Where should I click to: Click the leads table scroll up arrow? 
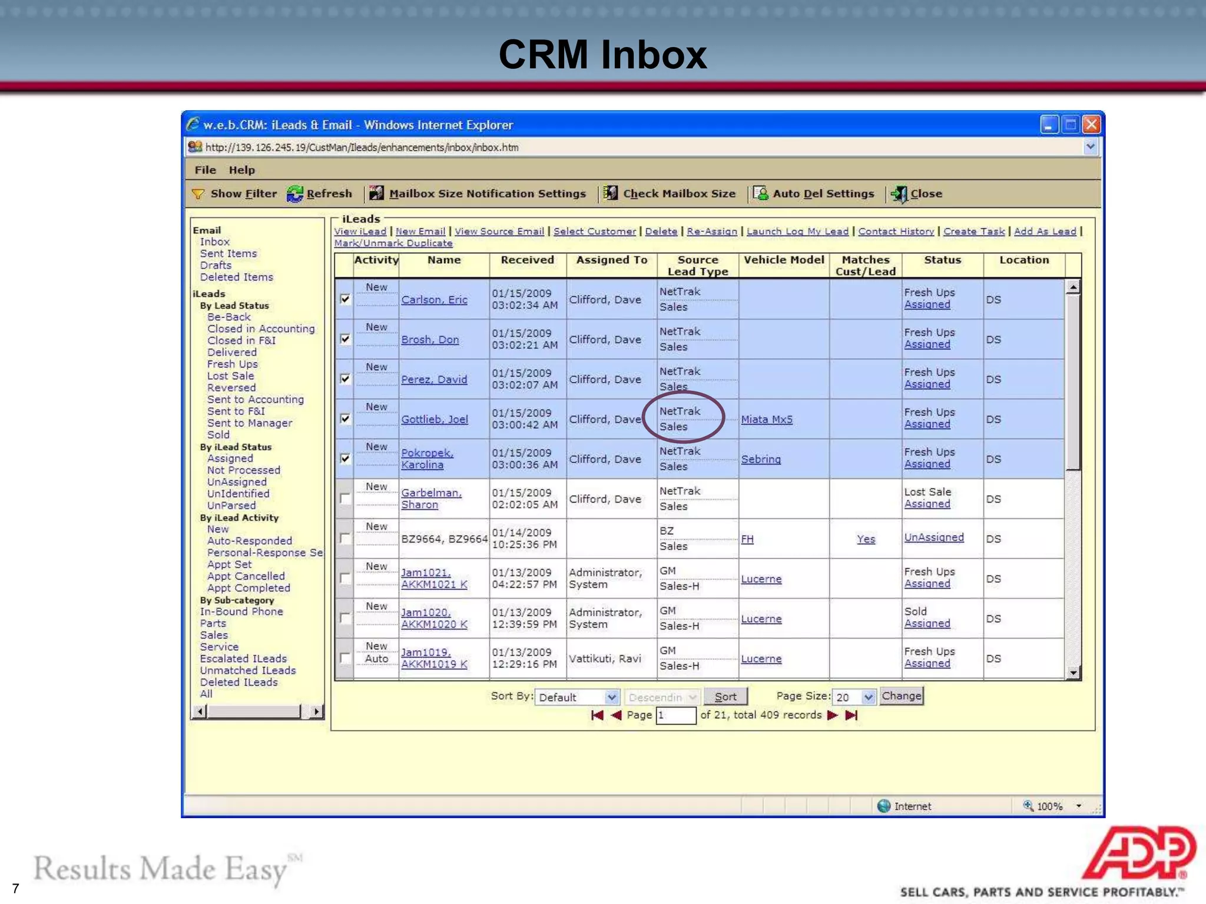click(1073, 287)
